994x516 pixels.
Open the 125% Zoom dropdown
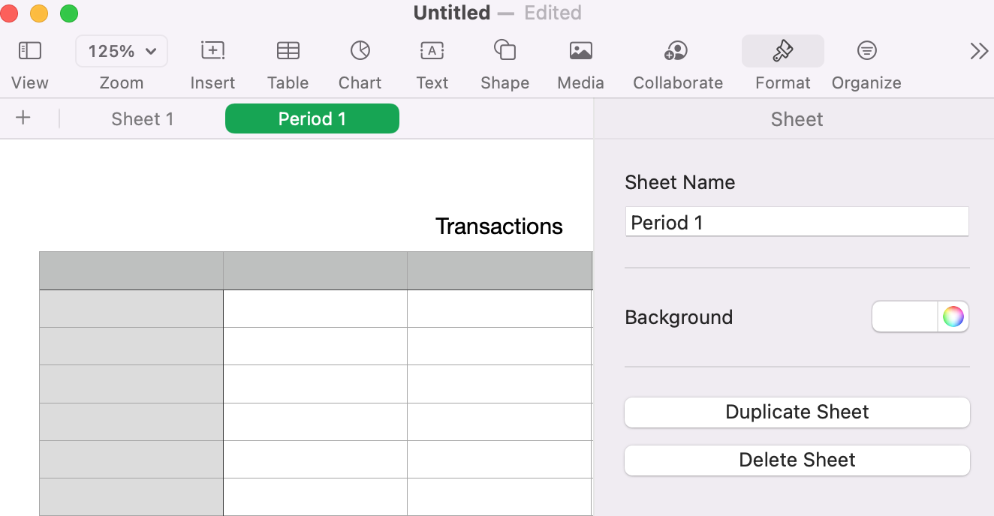122,51
